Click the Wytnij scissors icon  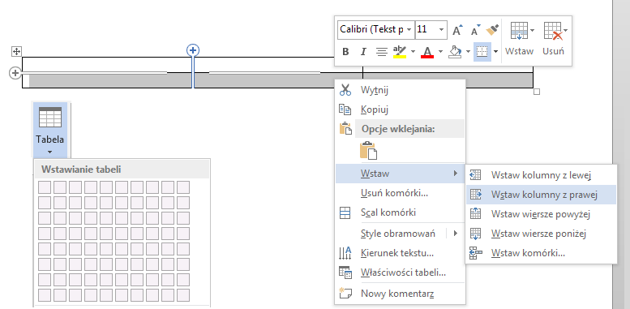(x=345, y=89)
